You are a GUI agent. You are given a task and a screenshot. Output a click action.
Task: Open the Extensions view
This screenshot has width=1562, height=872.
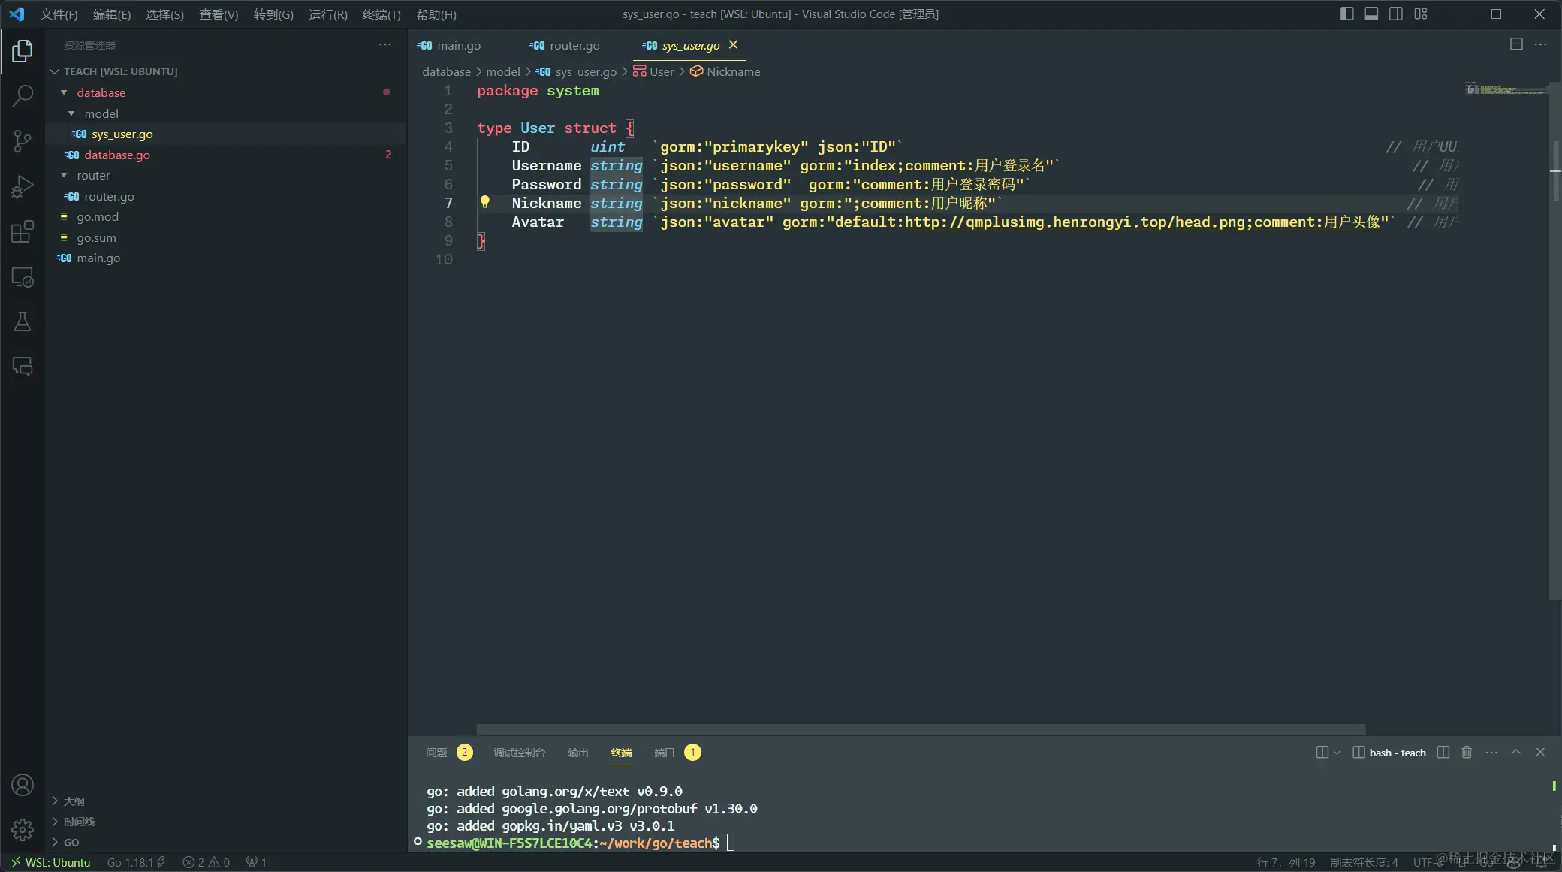(23, 232)
